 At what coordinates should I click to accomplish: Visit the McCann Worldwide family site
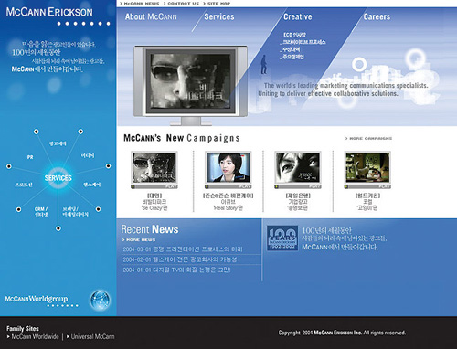tap(33, 336)
